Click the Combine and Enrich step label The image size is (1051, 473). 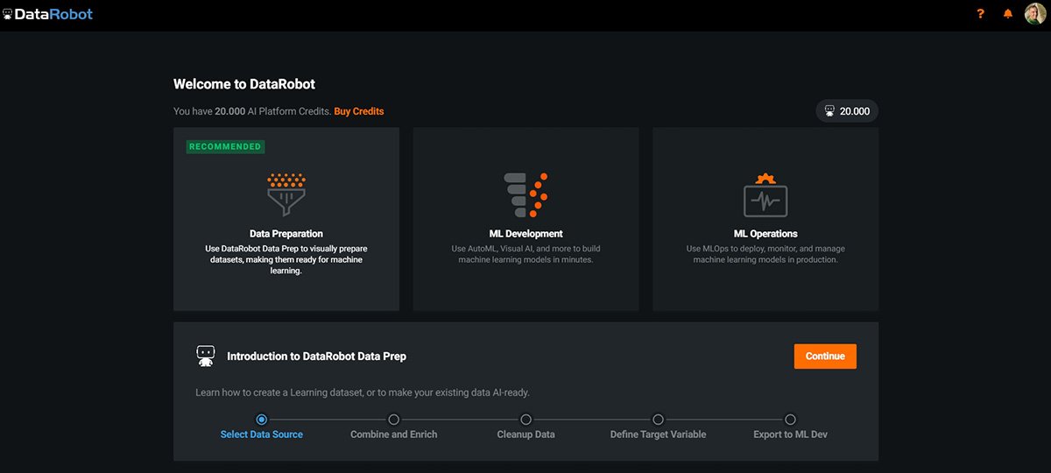click(x=394, y=434)
